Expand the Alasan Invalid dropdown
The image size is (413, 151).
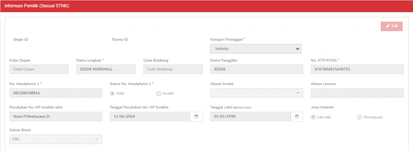[257, 93]
